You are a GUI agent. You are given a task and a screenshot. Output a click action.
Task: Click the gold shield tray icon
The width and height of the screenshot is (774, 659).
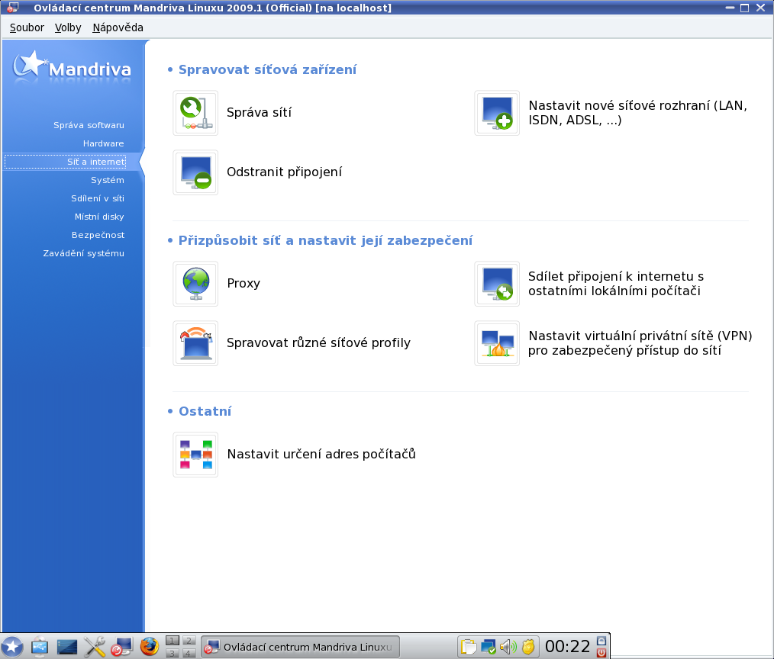click(528, 647)
